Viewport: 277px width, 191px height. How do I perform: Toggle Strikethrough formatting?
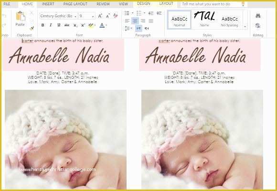click(67, 25)
